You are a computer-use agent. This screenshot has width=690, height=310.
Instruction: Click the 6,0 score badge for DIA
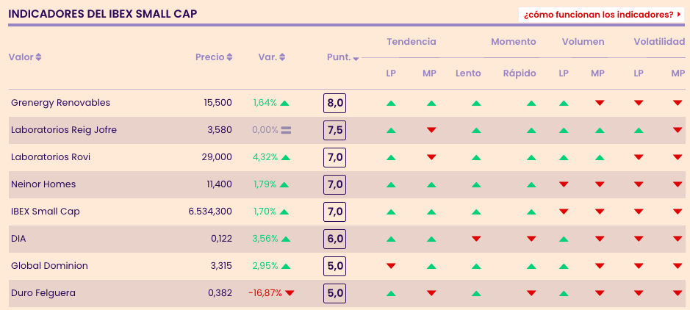(334, 239)
